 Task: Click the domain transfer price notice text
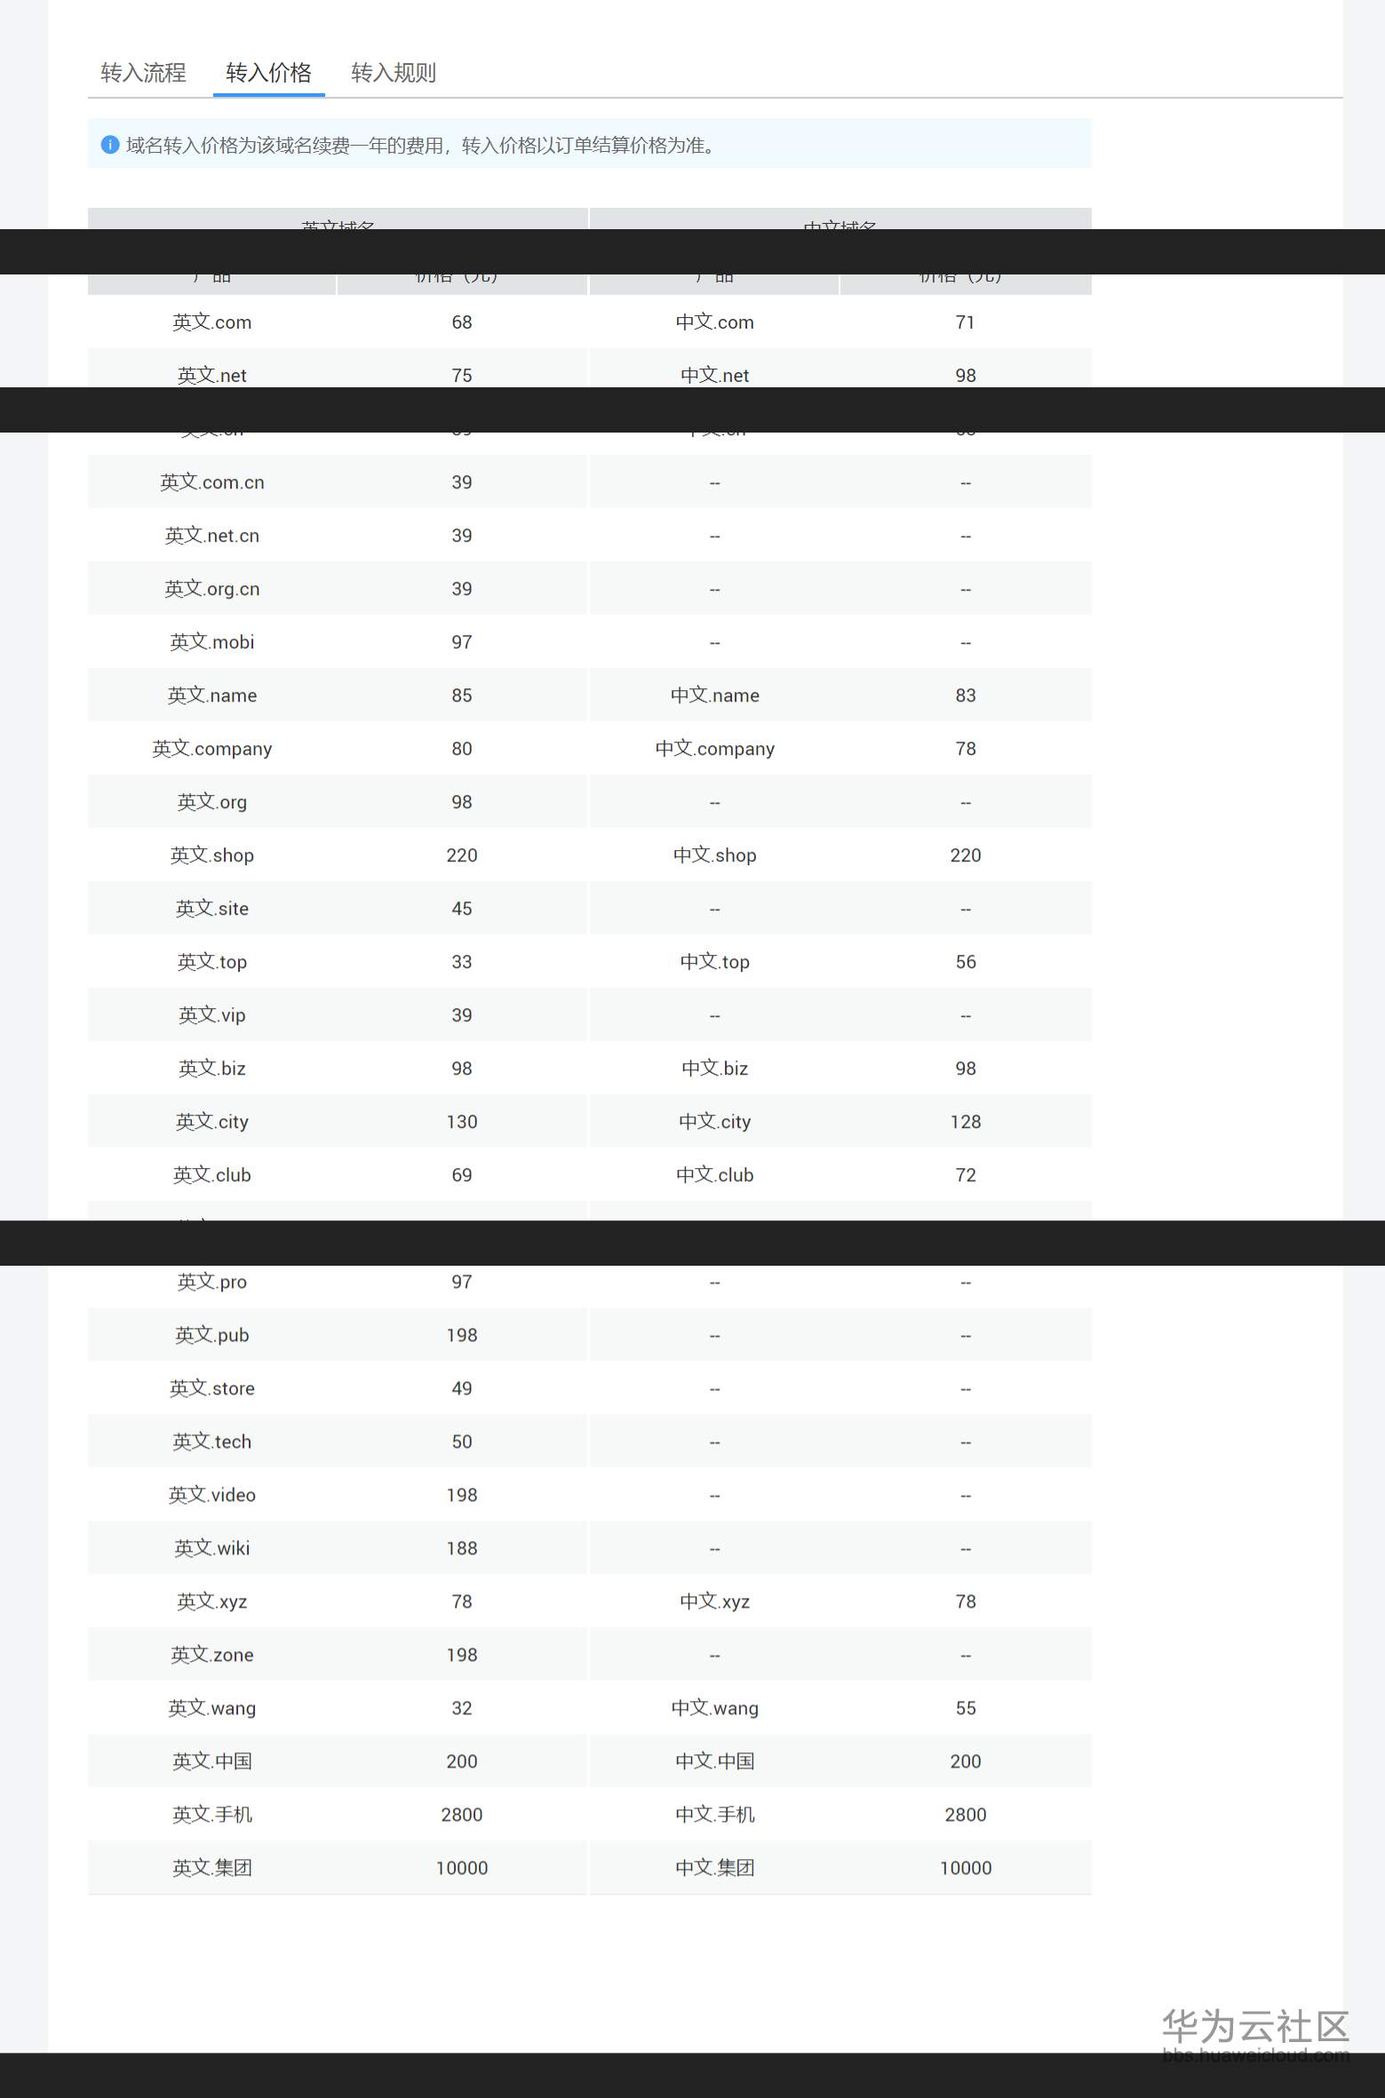click(421, 146)
